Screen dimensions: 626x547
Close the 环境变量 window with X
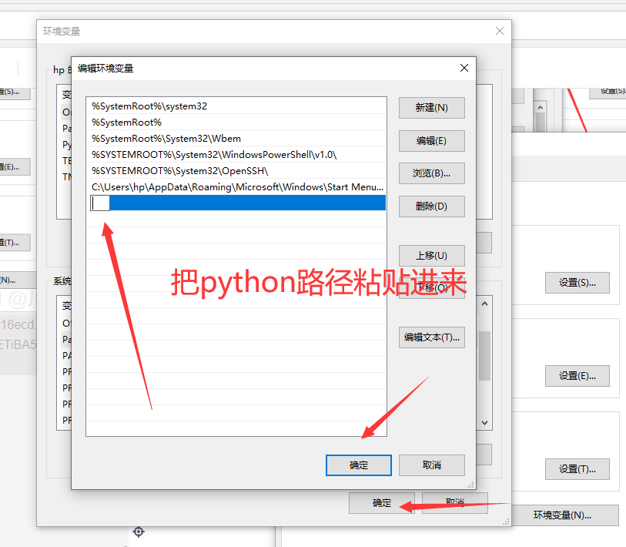tap(500, 31)
